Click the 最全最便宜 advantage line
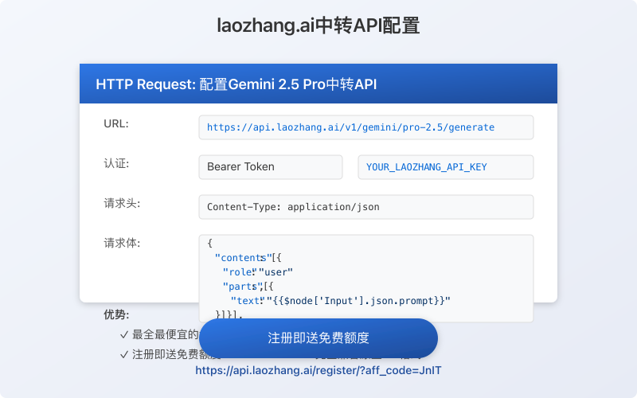 (159, 334)
